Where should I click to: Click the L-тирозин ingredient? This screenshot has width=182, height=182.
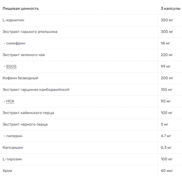point(12,159)
